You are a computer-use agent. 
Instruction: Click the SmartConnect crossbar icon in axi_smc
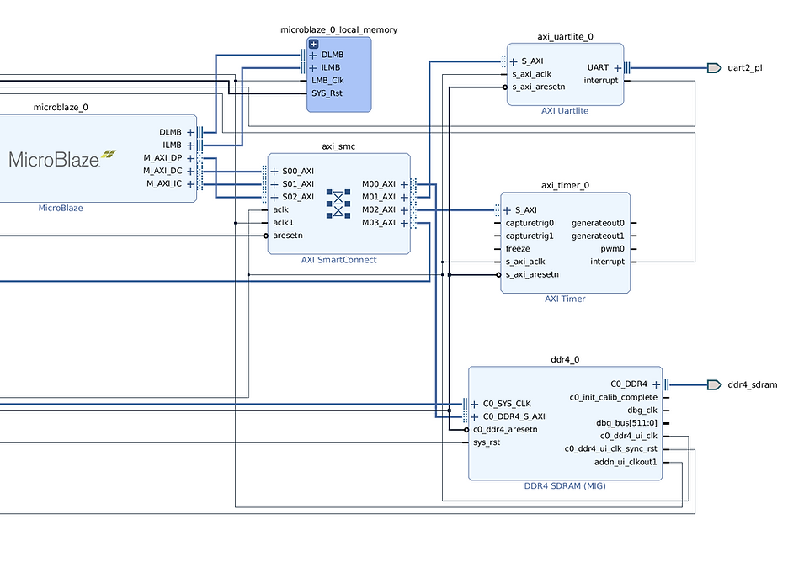(338, 203)
